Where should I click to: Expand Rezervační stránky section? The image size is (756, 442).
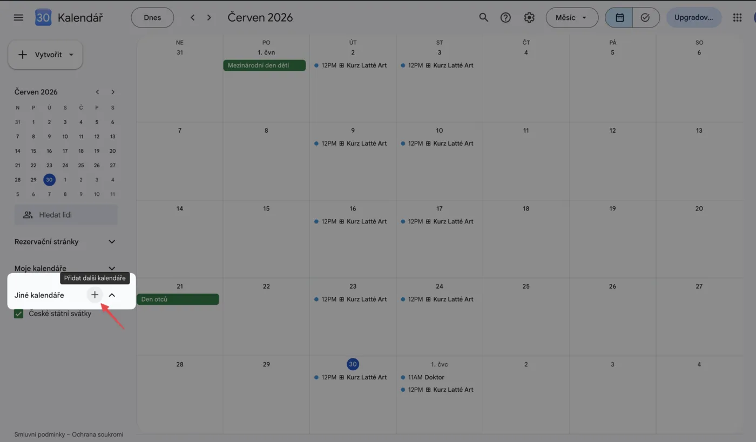coord(112,242)
